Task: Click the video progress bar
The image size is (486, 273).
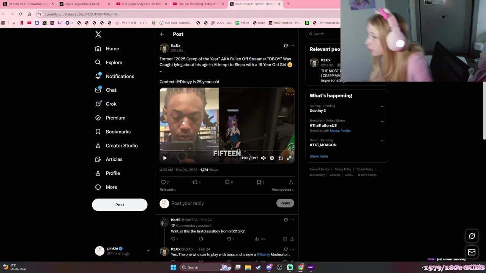Action: pyautogui.click(x=227, y=151)
